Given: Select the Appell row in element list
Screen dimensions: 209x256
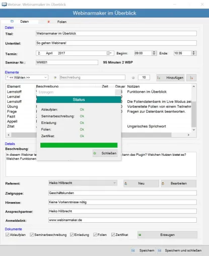Looking at the screenshot, I should [x=12, y=121].
